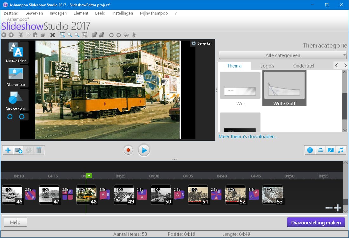Select slide 50 in the timeline
349x238 pixels.
click(161, 195)
